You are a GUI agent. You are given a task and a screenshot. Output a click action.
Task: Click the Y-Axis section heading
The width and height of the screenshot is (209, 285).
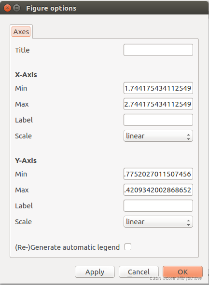tap(26, 161)
